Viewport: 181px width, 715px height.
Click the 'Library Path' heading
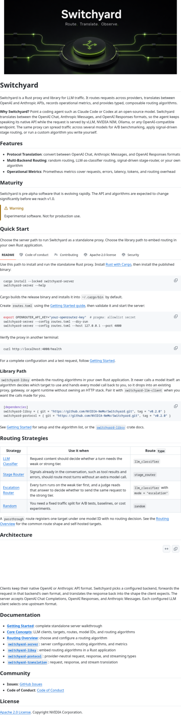(13, 371)
